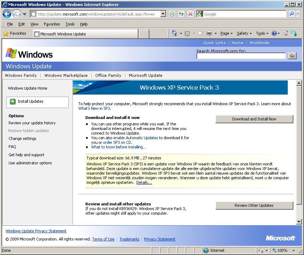Screen dimensions: 304x255
Task: Open Get help and support
Action: pyautogui.click(x=27, y=155)
